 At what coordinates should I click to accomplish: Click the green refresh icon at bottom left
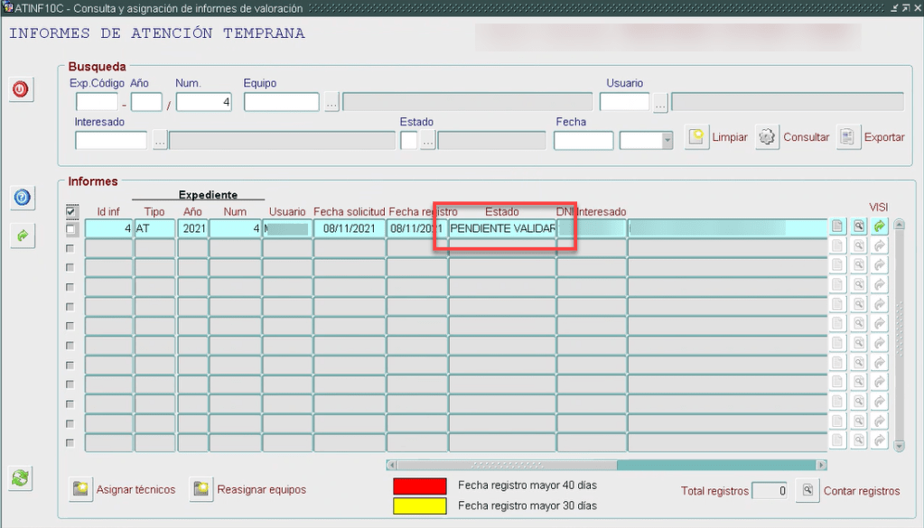pyautogui.click(x=22, y=479)
